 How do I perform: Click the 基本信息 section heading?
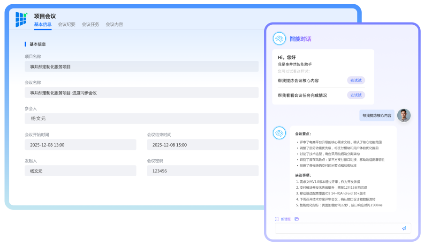point(38,44)
